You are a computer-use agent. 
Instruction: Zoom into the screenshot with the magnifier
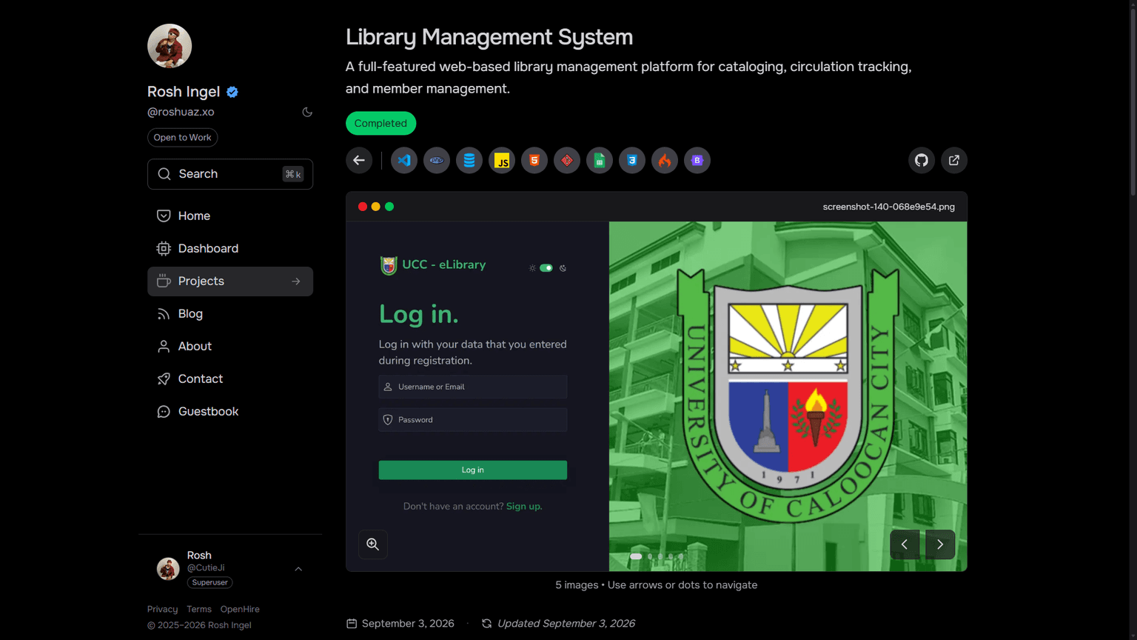click(x=373, y=544)
